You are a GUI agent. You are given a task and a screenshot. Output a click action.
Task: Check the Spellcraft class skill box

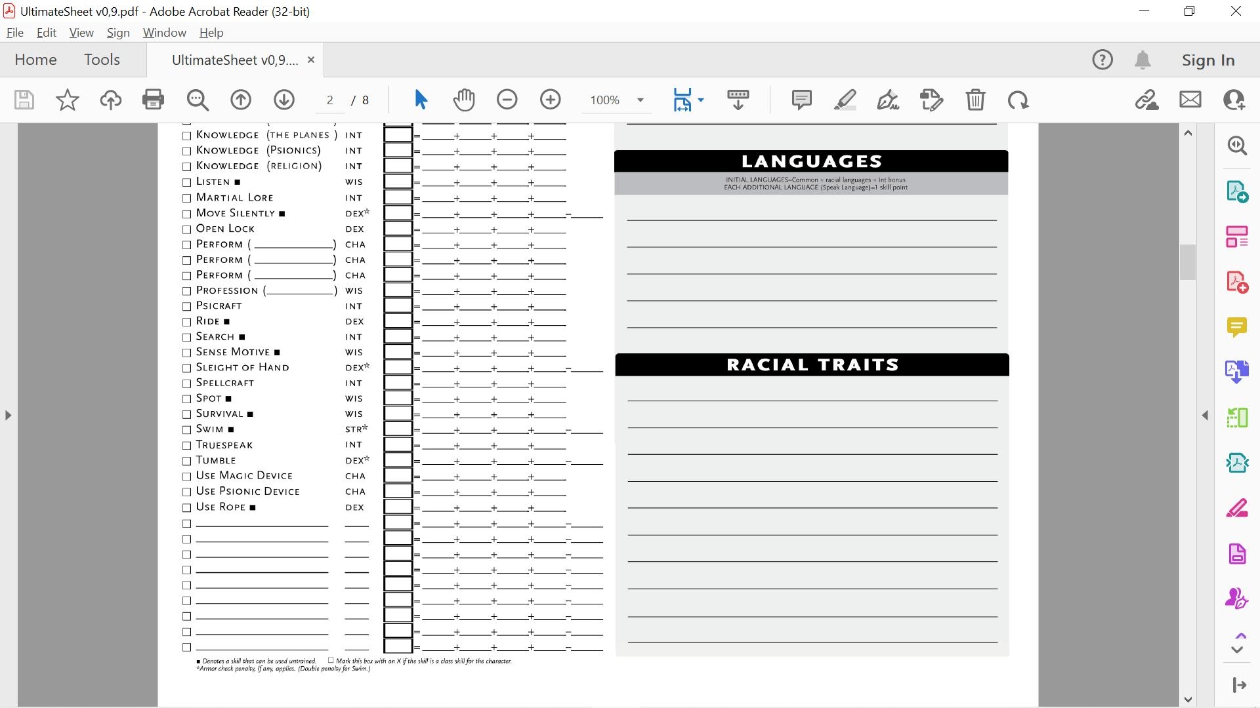click(x=187, y=383)
